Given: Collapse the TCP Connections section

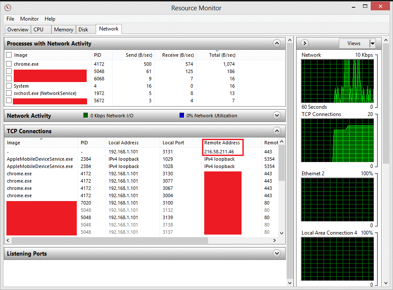Looking at the screenshot, I should 277,131.
